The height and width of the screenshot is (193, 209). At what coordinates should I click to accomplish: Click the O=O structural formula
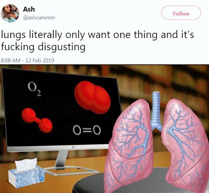point(87,130)
